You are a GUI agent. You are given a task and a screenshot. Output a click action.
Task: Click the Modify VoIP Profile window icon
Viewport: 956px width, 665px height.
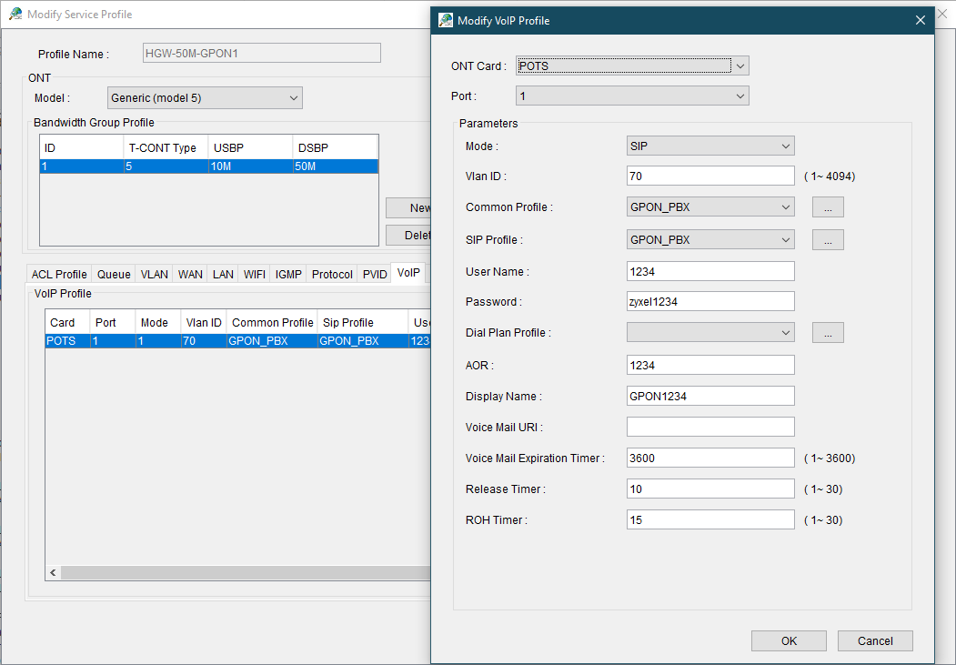pyautogui.click(x=446, y=20)
